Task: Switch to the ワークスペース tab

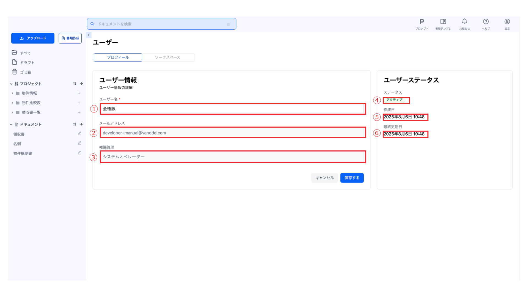Action: pos(167,57)
